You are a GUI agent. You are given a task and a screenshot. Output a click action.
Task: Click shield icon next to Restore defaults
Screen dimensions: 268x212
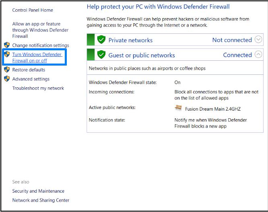(6, 70)
